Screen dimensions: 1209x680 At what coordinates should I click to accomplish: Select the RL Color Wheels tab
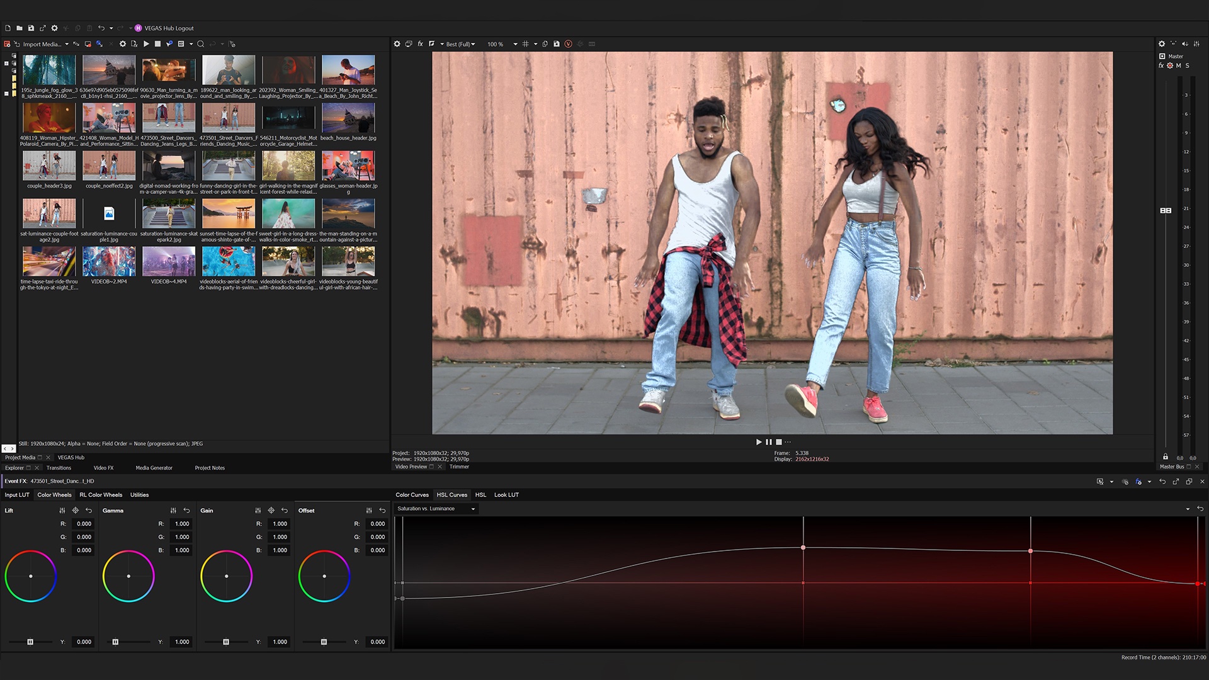[101, 495]
